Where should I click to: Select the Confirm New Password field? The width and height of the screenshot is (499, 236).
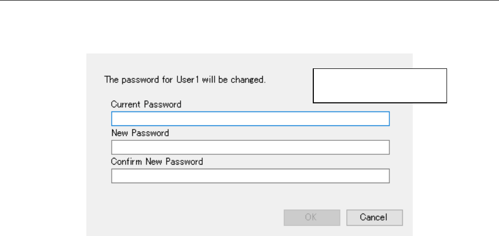click(x=250, y=176)
